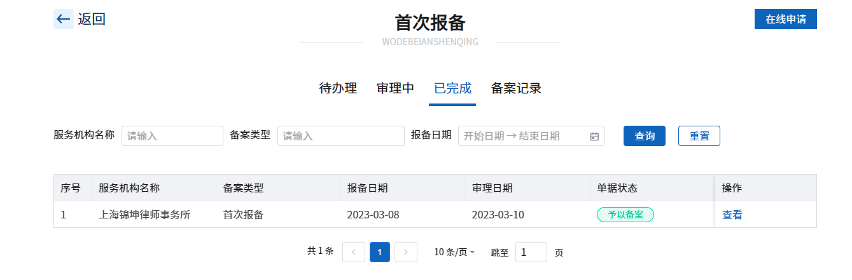The image size is (852, 280).
Task: Go to previous page arrow
Action: coord(354,252)
